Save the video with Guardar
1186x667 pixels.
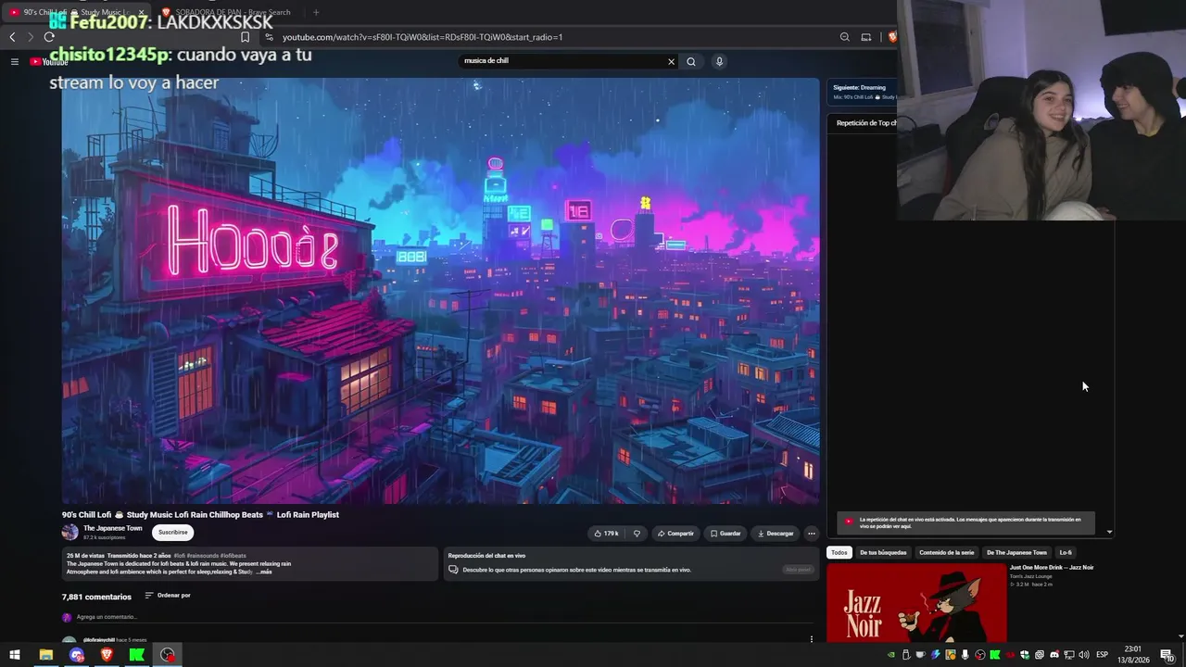point(725,534)
